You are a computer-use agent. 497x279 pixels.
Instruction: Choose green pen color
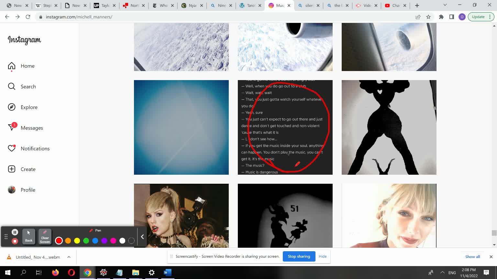tap(86, 241)
